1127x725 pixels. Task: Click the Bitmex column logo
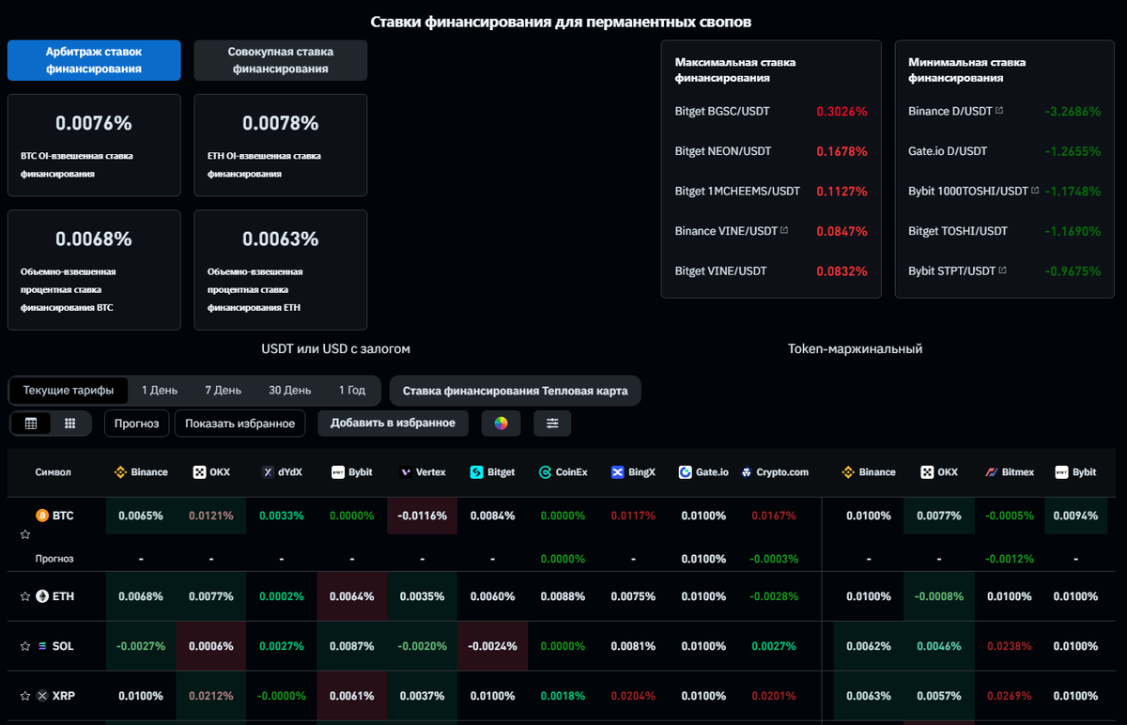coord(991,472)
